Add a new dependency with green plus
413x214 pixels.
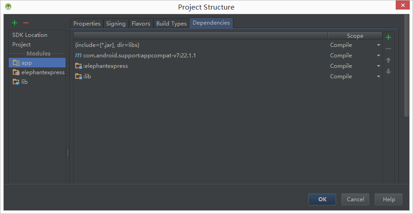388,37
